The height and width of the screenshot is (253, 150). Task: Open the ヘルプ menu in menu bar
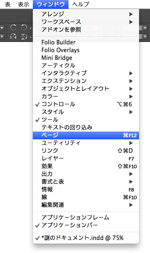[81, 4]
